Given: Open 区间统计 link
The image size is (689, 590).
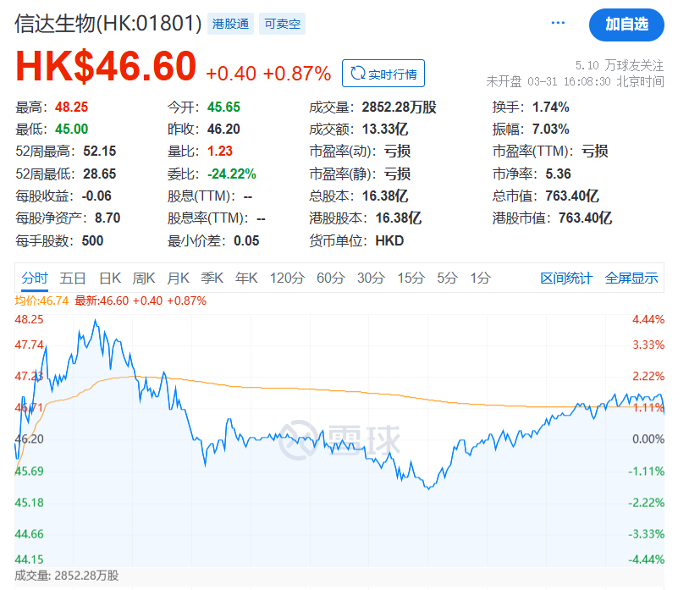Looking at the screenshot, I should coord(566,278).
